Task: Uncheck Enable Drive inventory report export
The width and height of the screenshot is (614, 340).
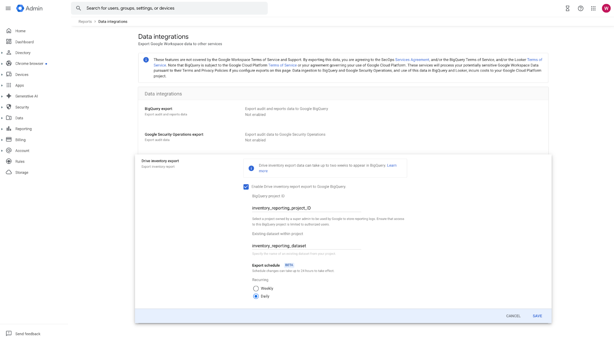Action: pyautogui.click(x=246, y=187)
